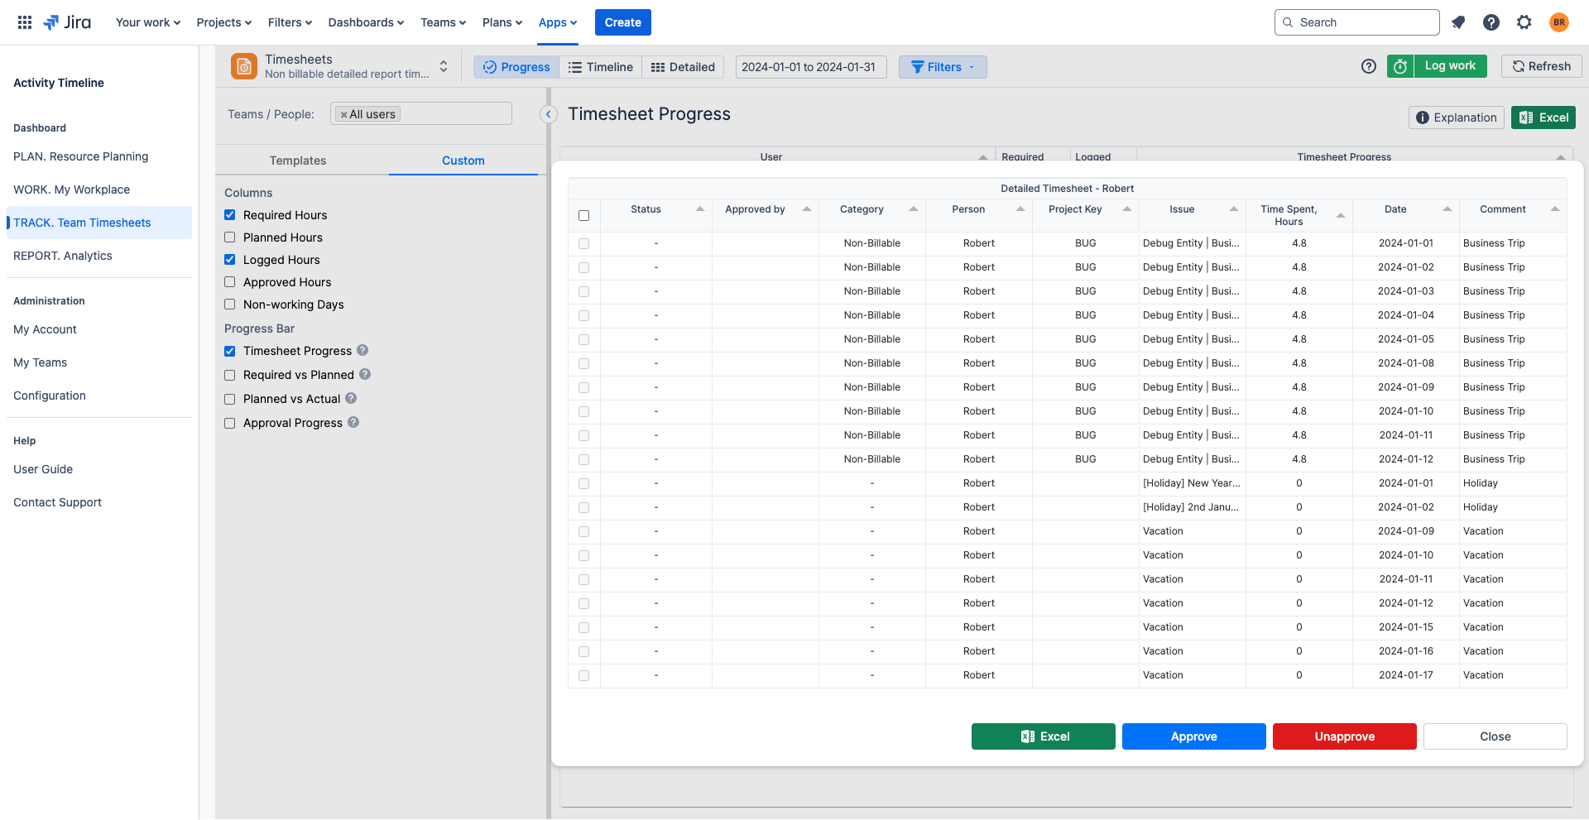Click the date range field 2024-01-01 to 2024-01-31
The height and width of the screenshot is (820, 1589).
(810, 67)
